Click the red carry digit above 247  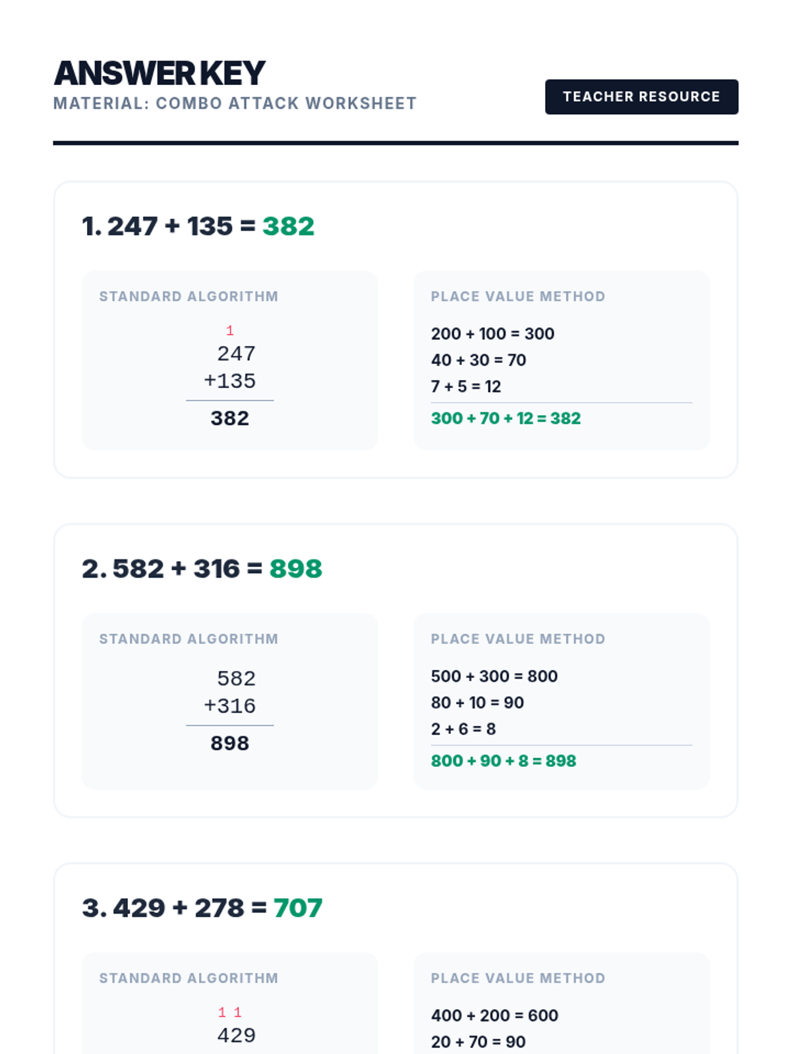[229, 330]
